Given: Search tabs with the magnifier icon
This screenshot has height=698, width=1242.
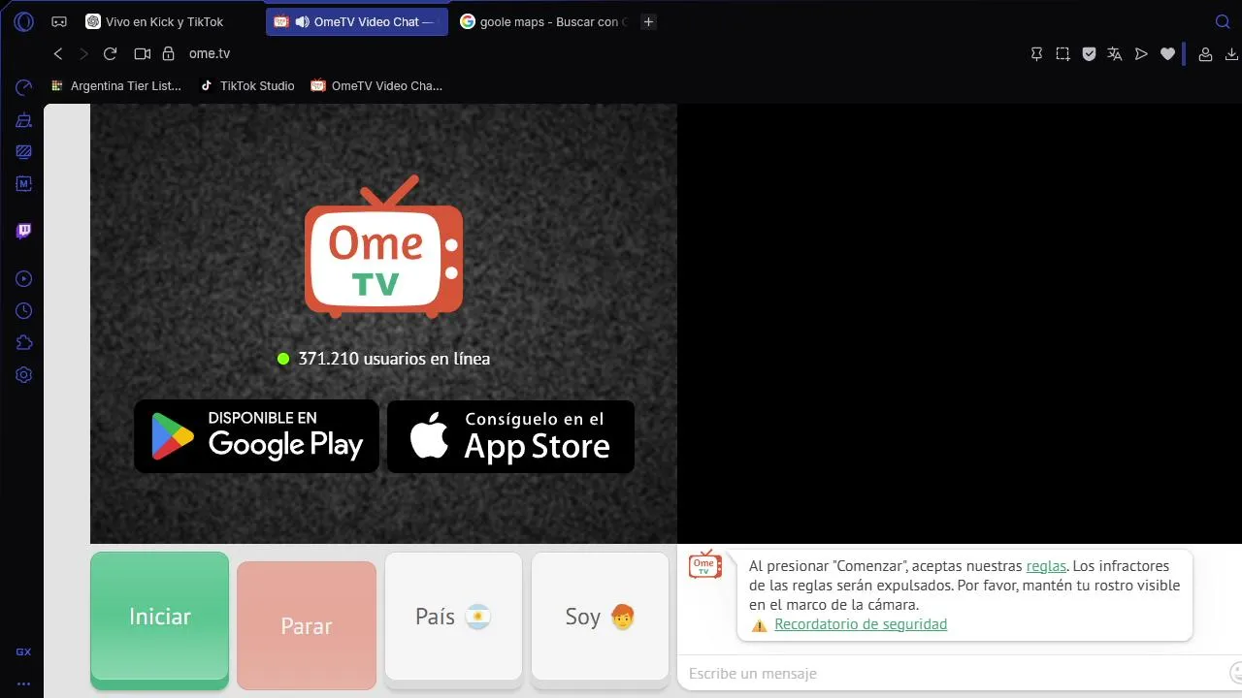Looking at the screenshot, I should click(x=1223, y=21).
